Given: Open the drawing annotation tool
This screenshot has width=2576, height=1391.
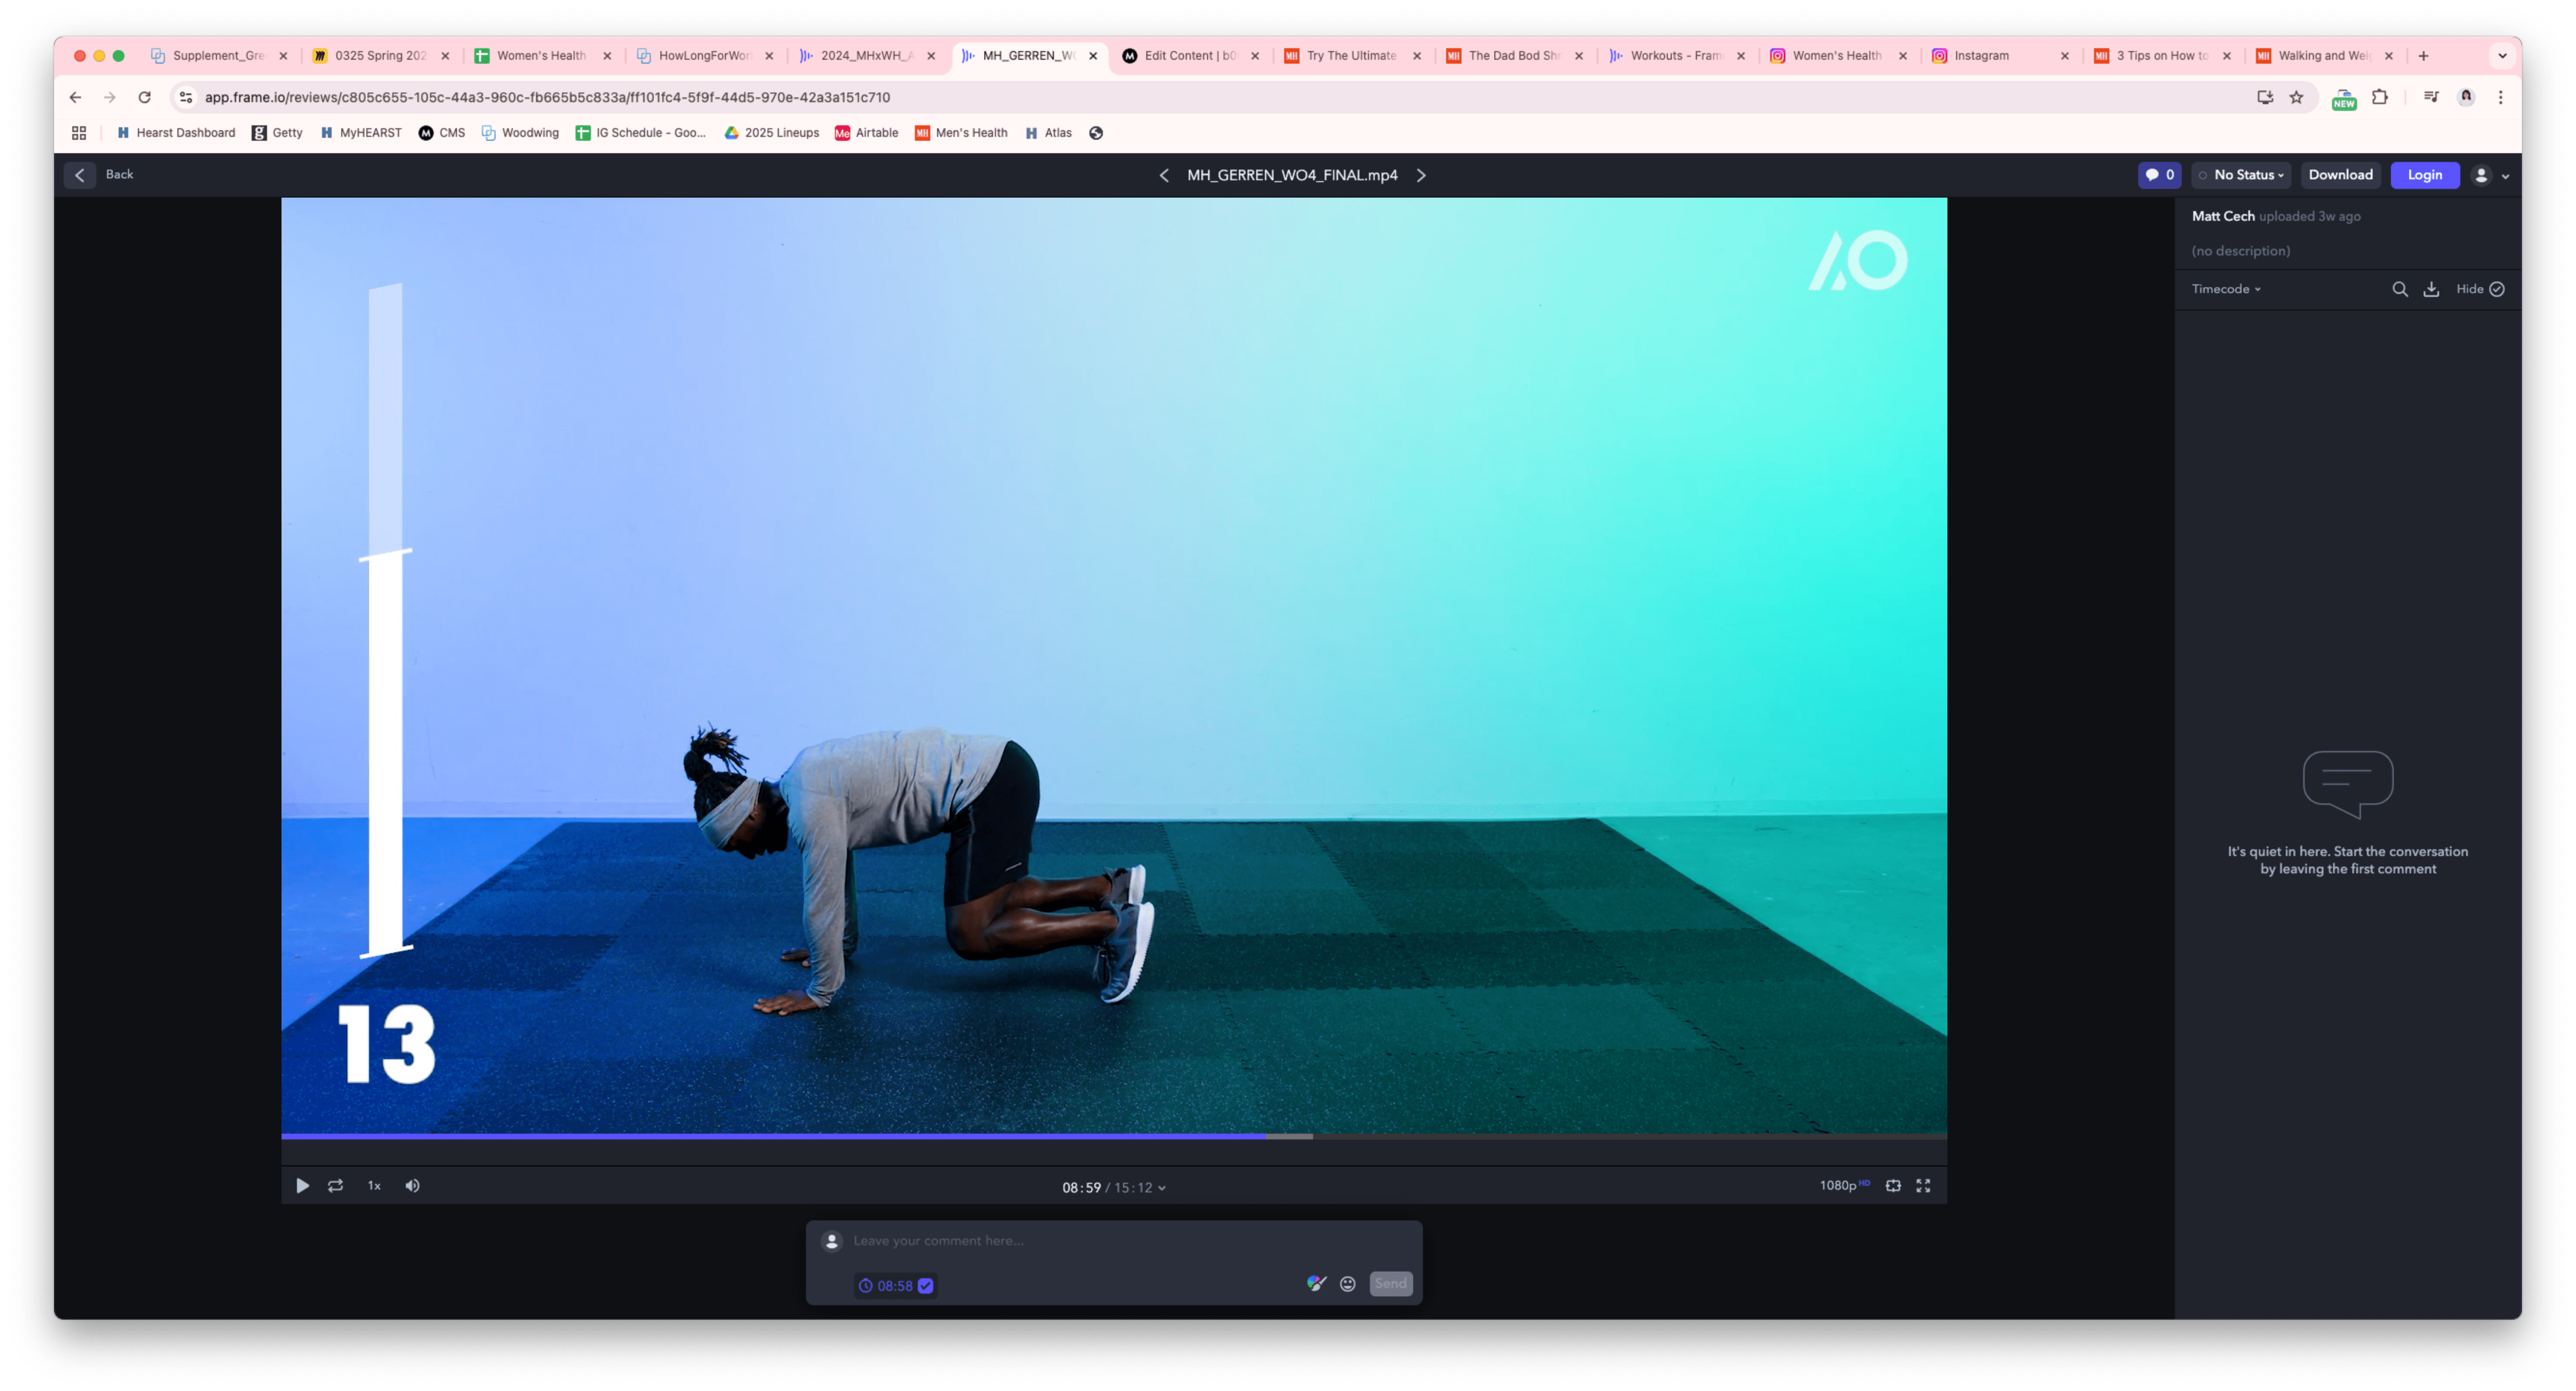Looking at the screenshot, I should (x=1316, y=1283).
